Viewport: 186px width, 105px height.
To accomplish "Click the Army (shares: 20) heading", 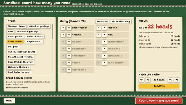I will [x=73, y=21].
